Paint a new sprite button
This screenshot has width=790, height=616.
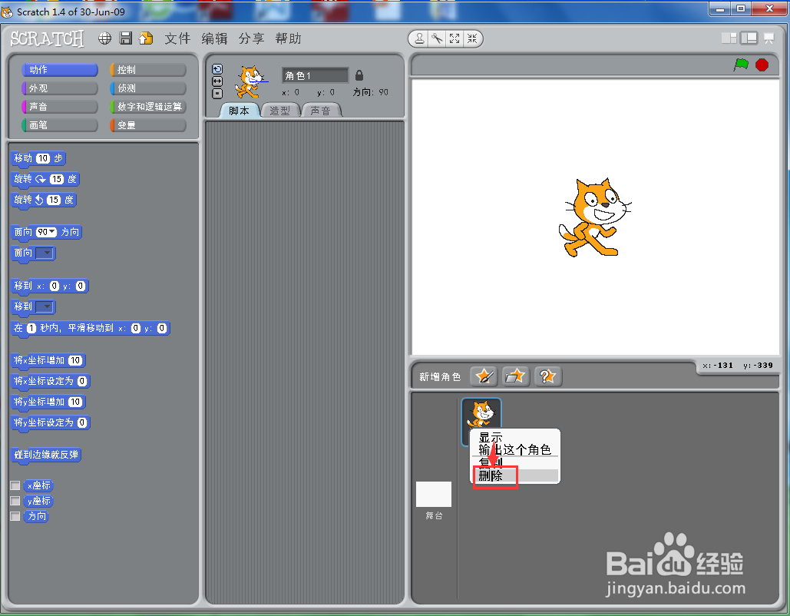tap(484, 376)
